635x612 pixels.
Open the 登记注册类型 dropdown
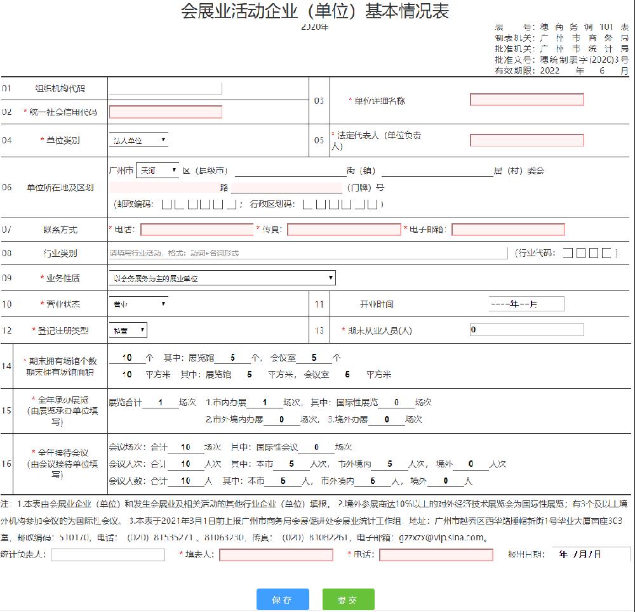[128, 330]
